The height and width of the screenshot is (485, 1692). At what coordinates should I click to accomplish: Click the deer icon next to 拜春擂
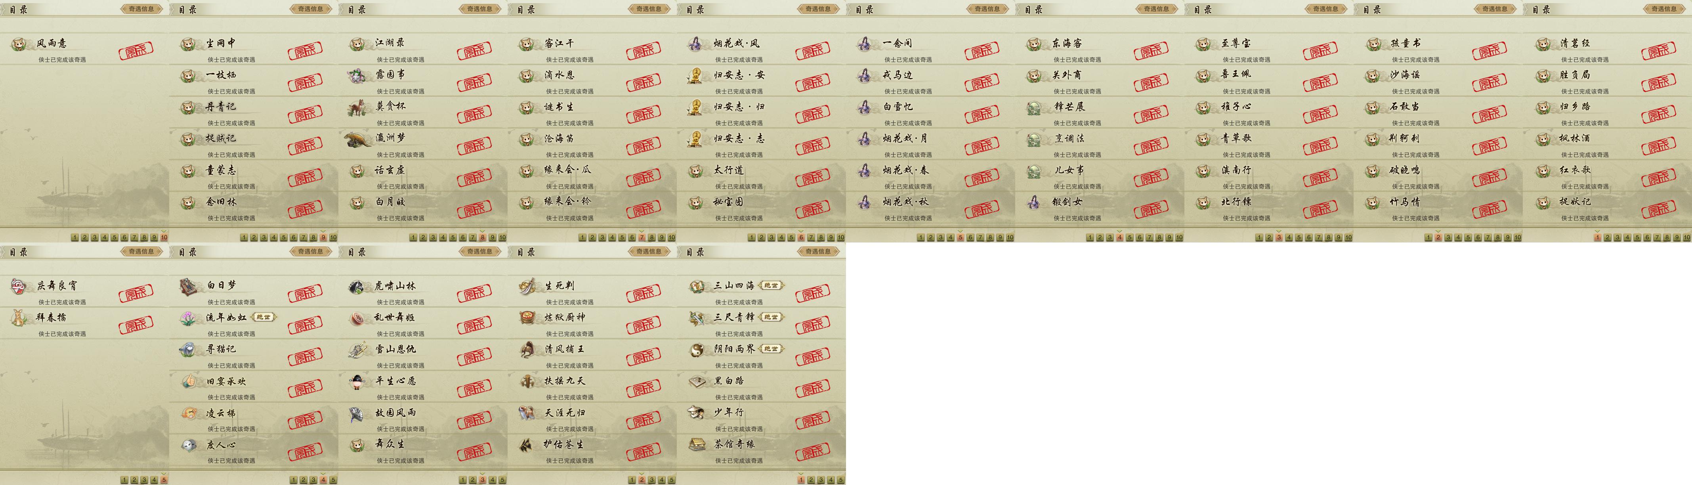pos(19,317)
